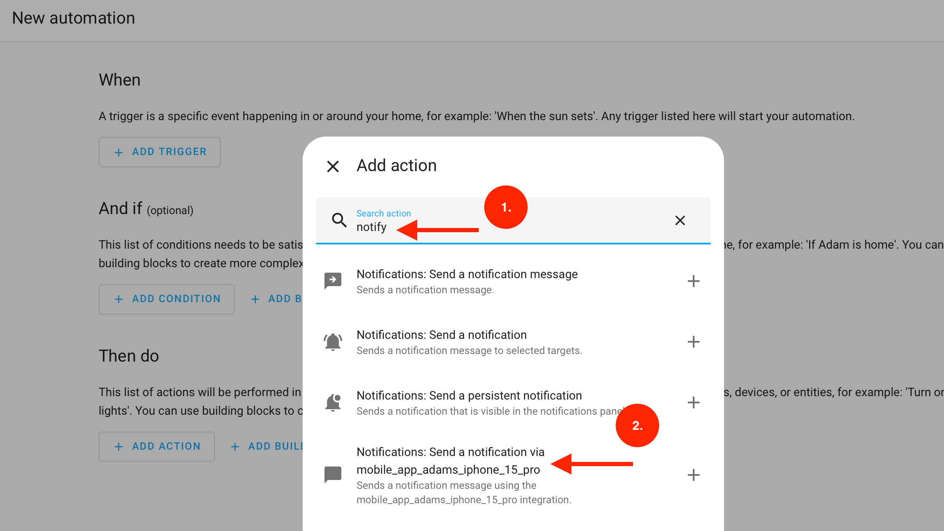Click the Add Condition button
Image resolution: width=944 pixels, height=531 pixels.
(166, 299)
